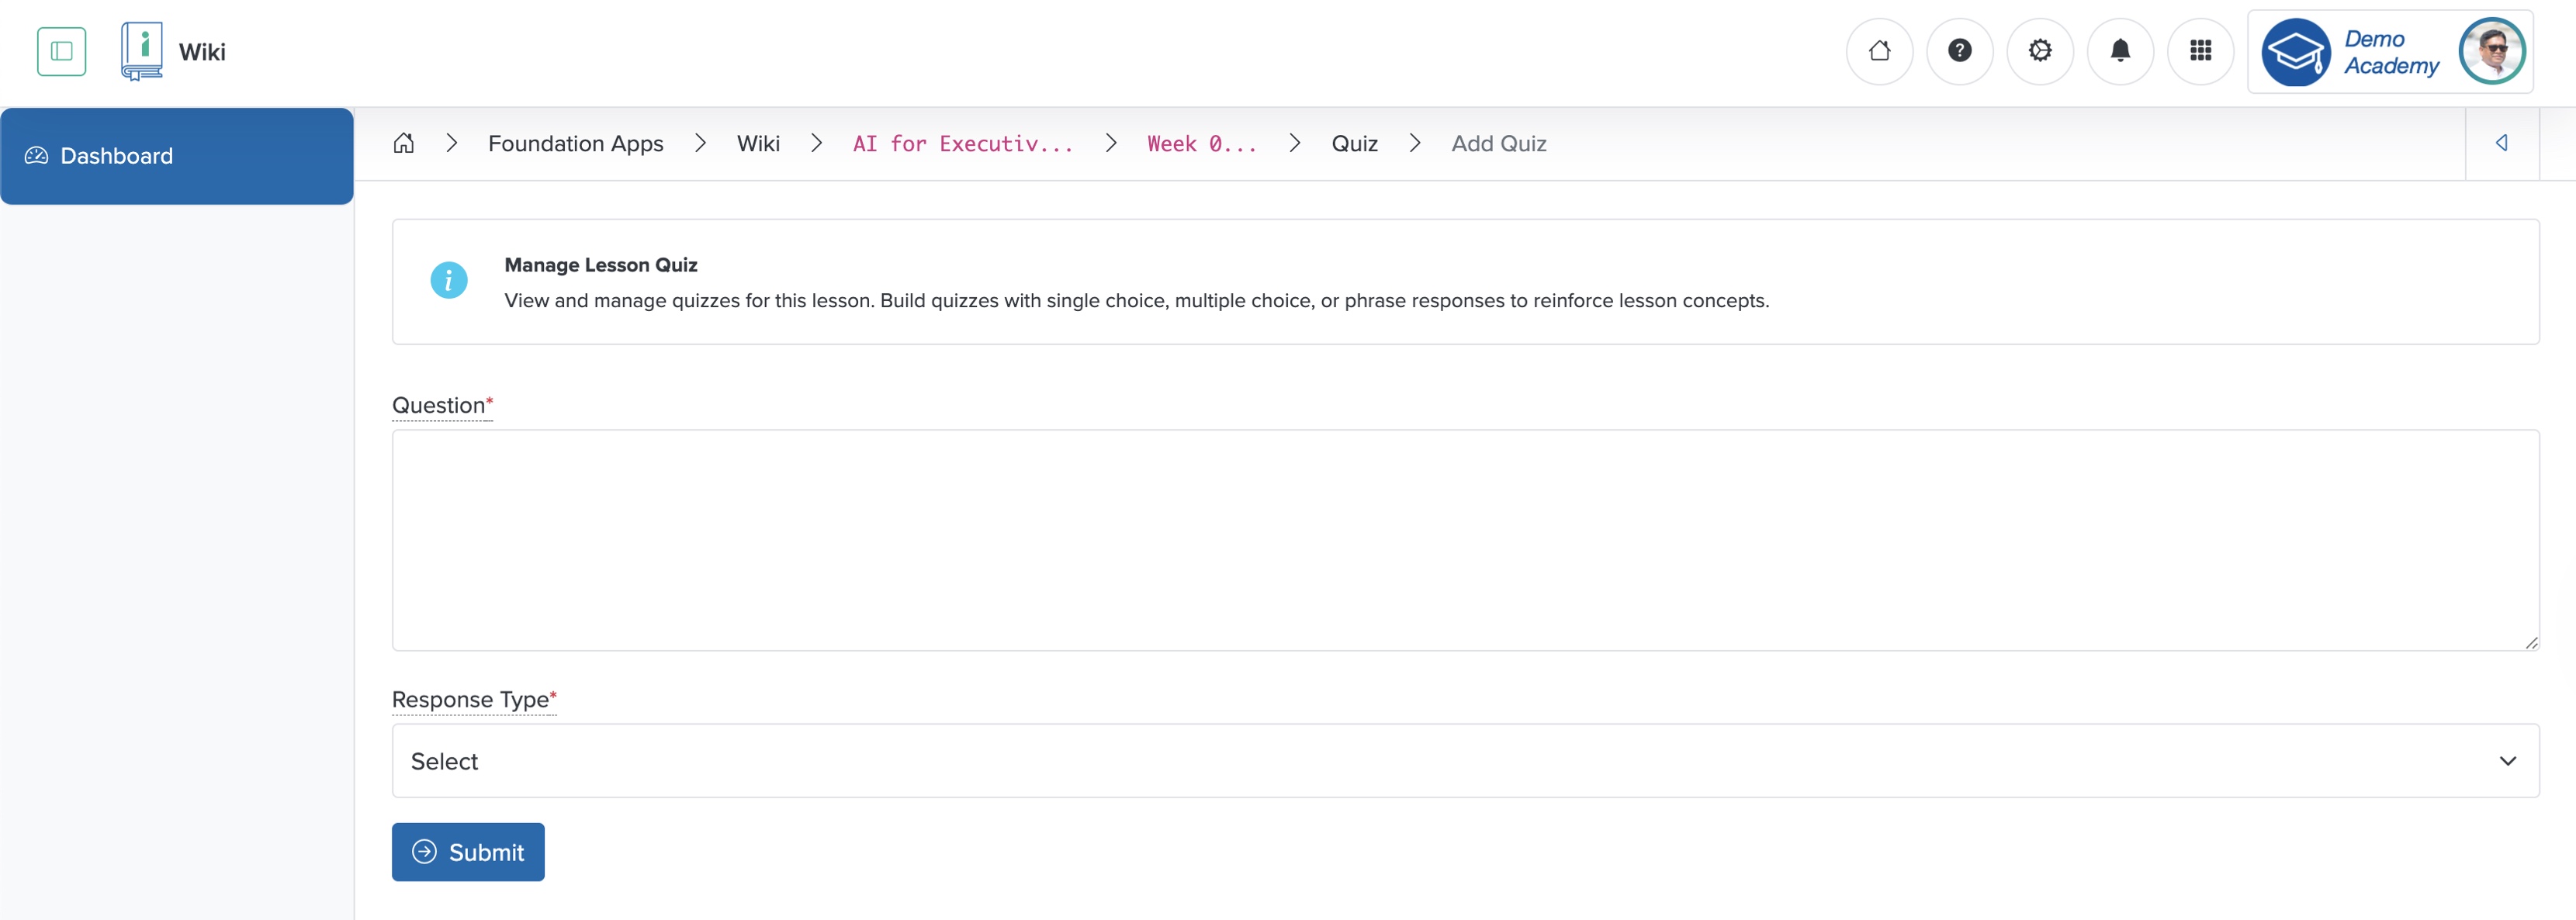
Task: Open the Foundation Apps breadcrumb link
Action: tap(575, 143)
